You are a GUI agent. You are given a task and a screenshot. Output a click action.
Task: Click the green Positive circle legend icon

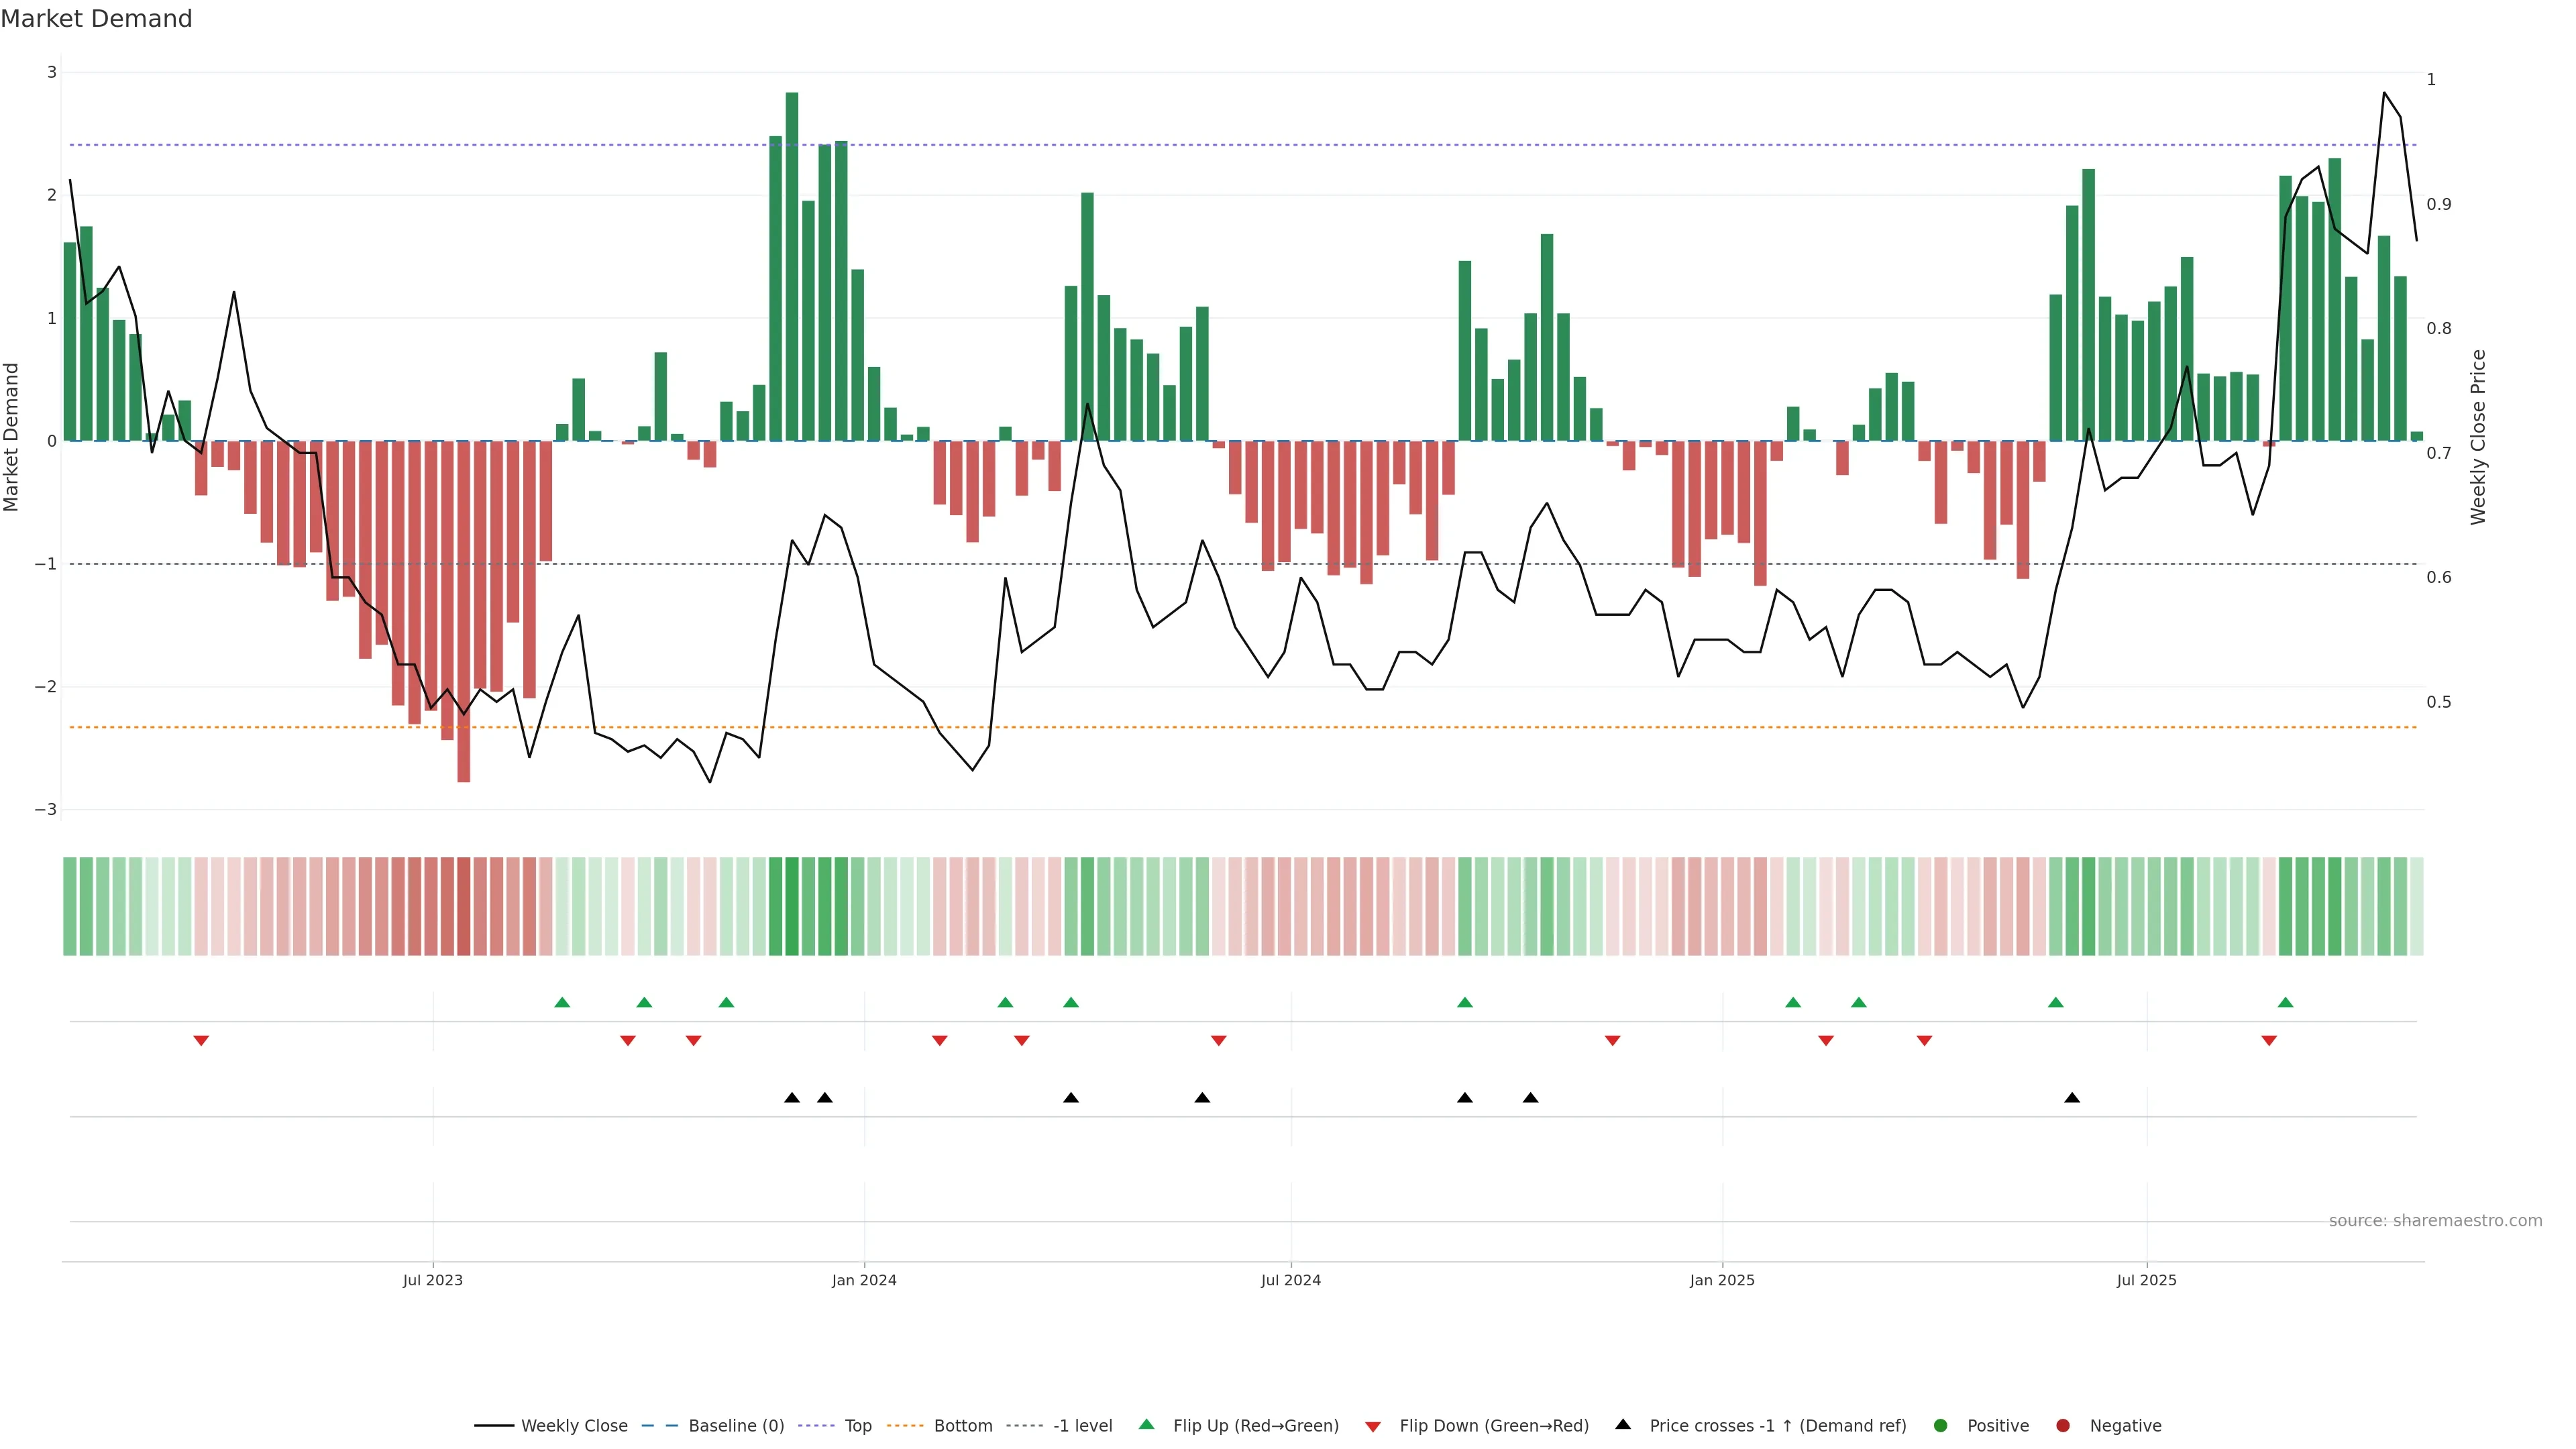(x=1940, y=1425)
